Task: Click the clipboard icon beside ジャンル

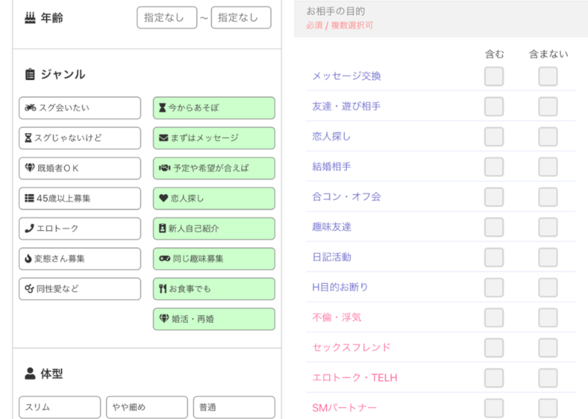Action: coord(30,74)
